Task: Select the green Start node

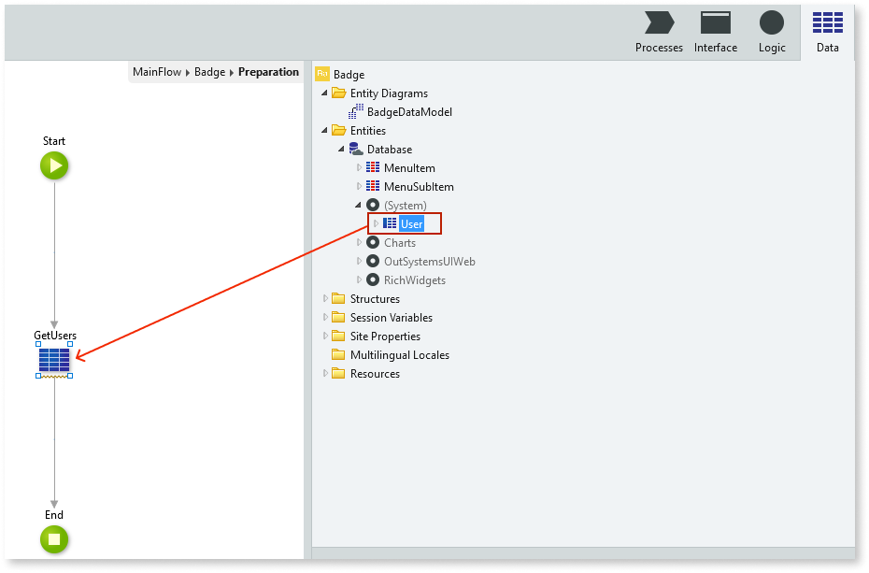Action: pos(54,166)
